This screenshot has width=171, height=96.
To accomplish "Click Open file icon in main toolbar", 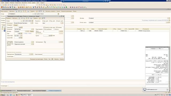I will 4,5.
